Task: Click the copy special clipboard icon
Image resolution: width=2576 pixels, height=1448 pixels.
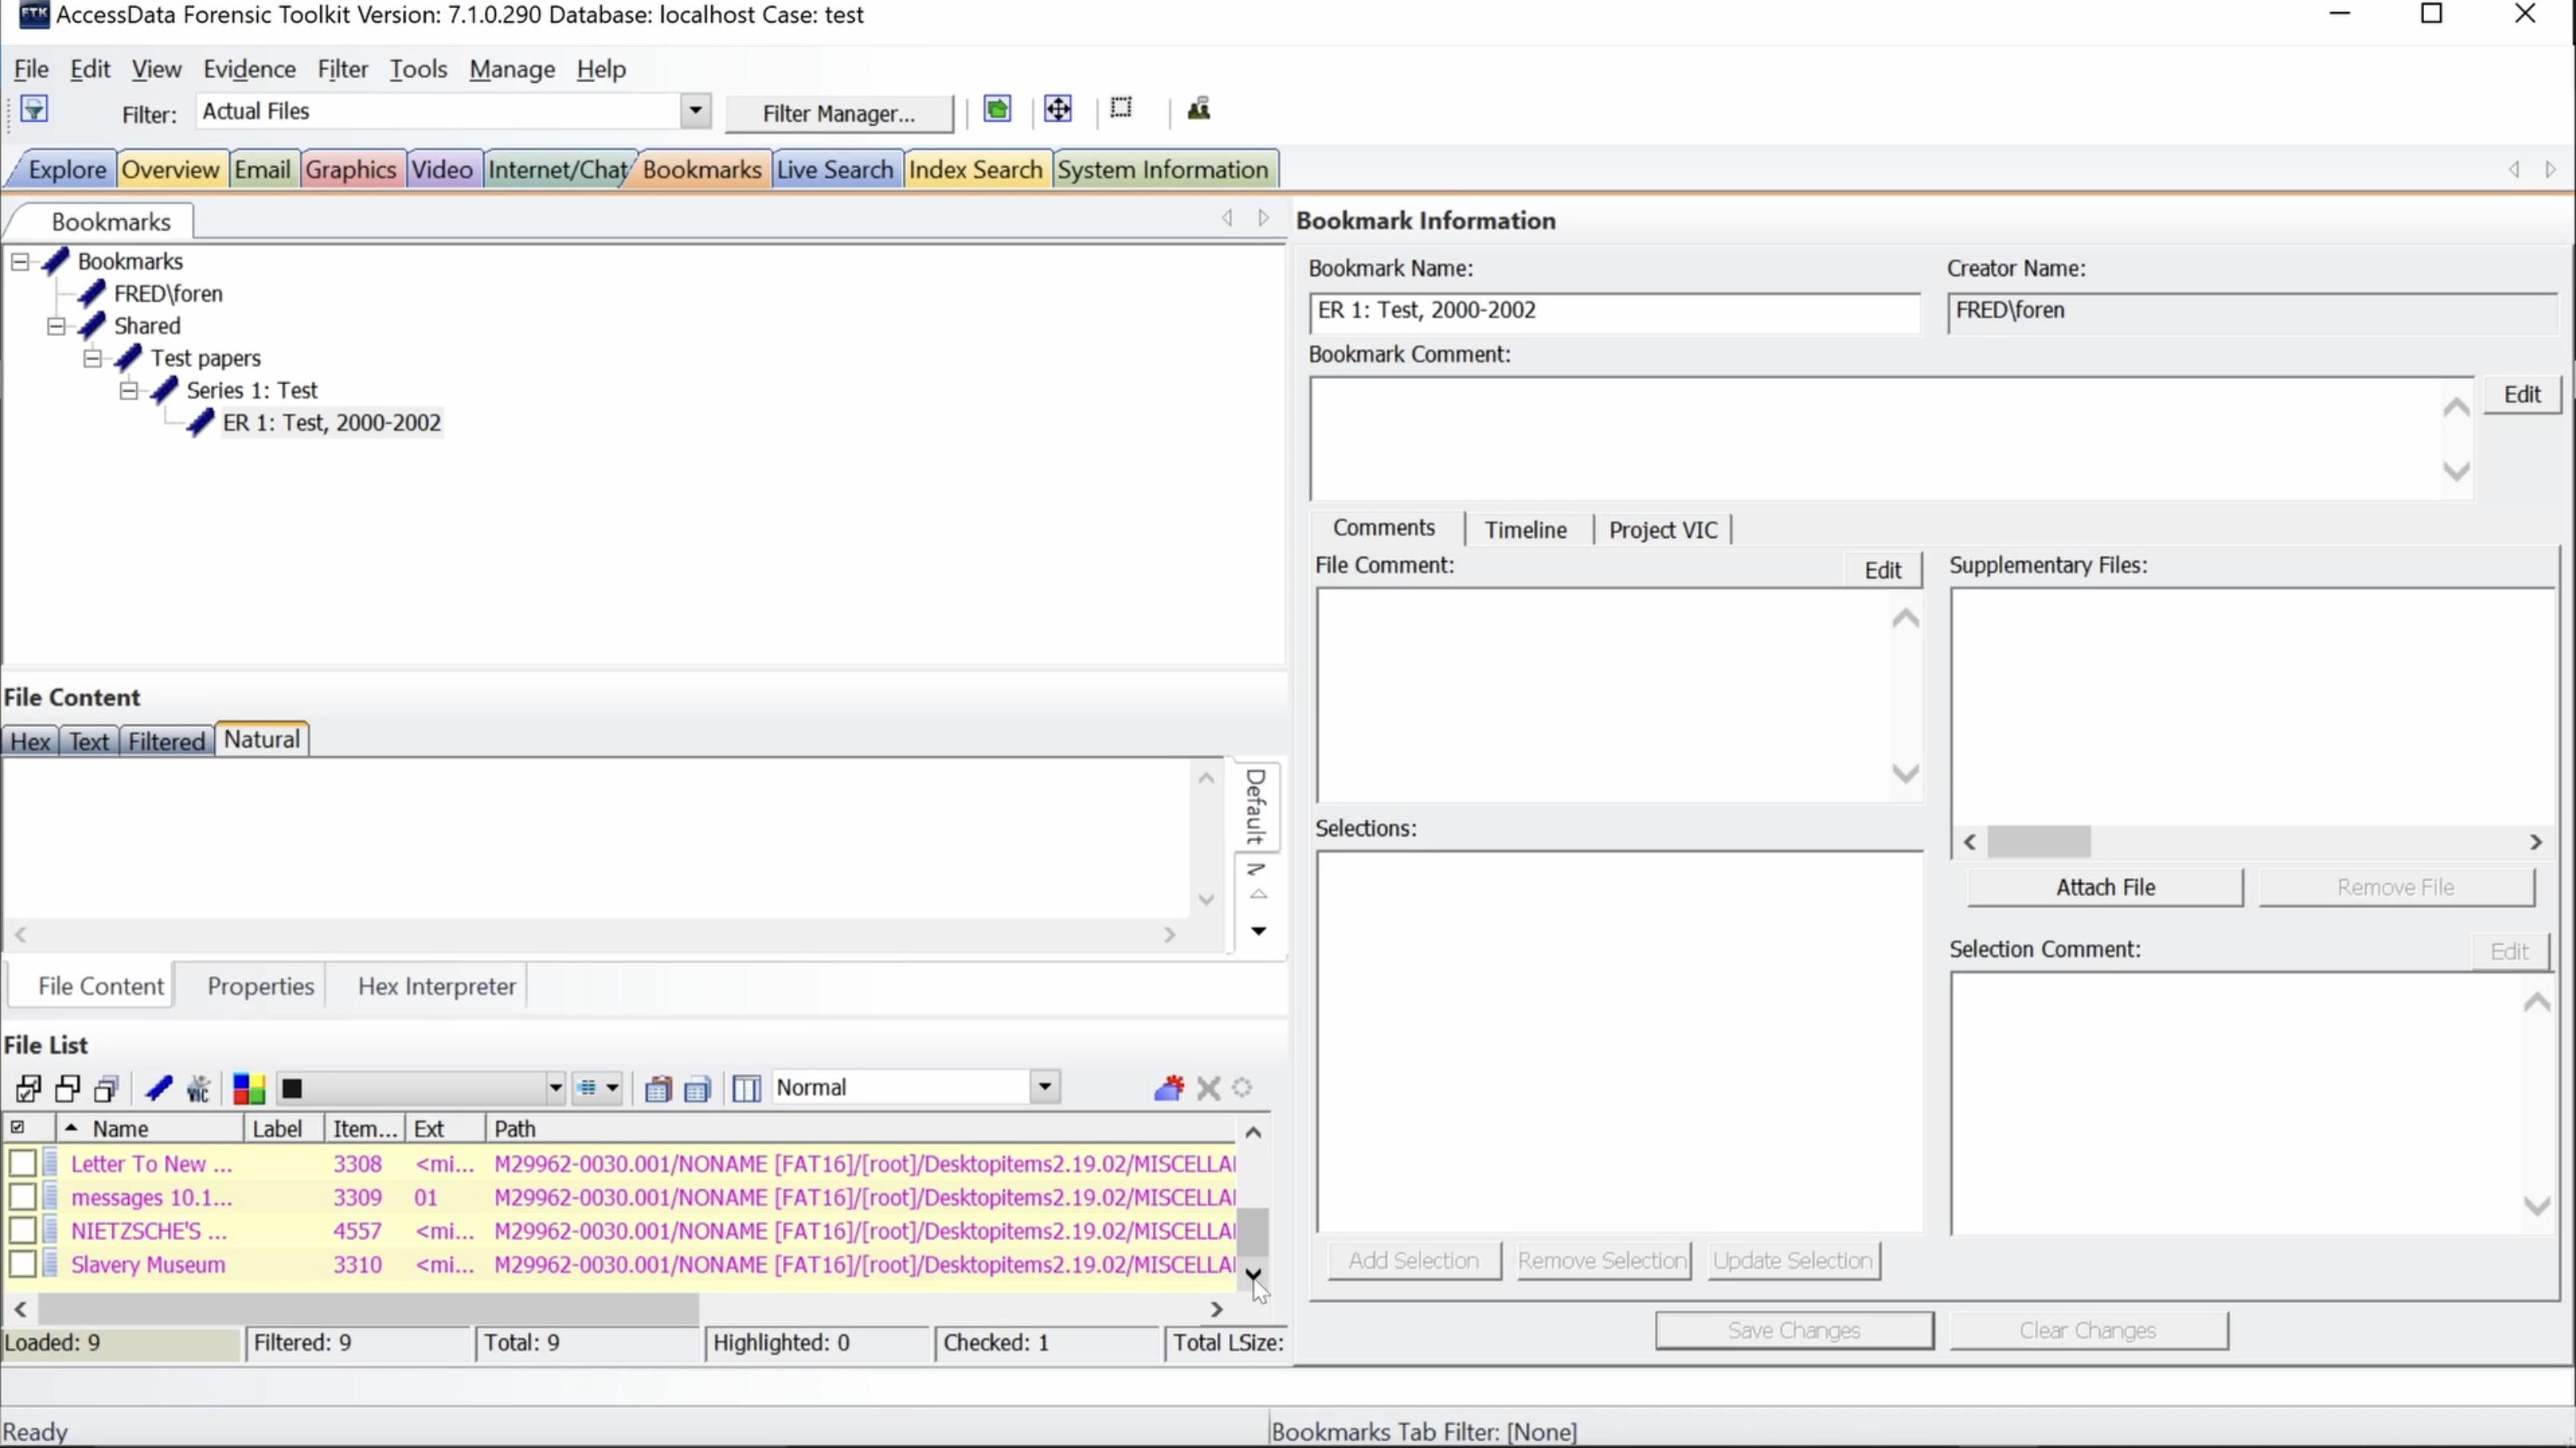Action: [657, 1088]
